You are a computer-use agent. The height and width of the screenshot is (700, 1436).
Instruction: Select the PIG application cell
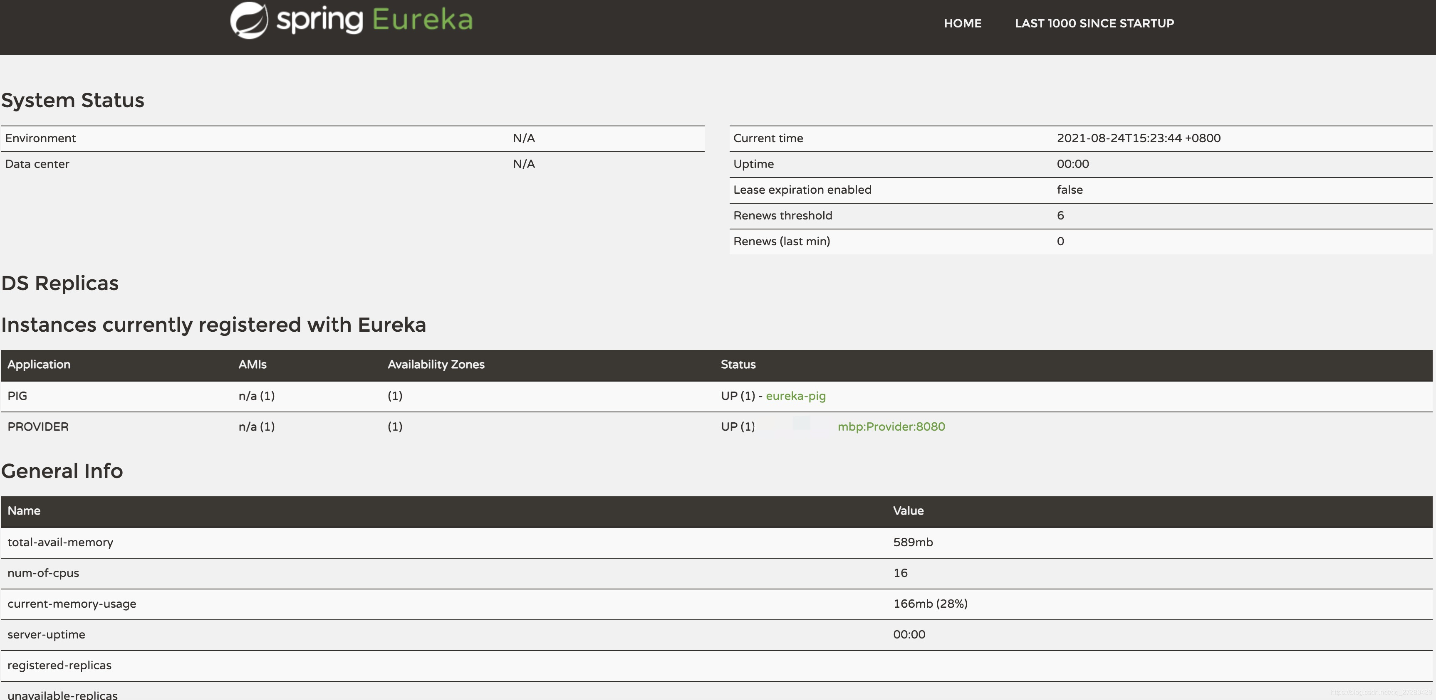(x=17, y=396)
